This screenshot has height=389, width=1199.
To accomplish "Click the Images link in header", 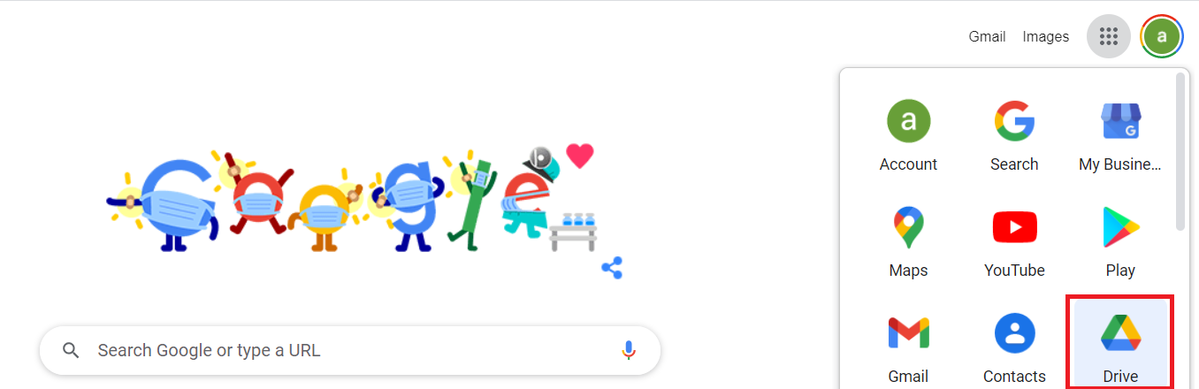I will point(1046,37).
